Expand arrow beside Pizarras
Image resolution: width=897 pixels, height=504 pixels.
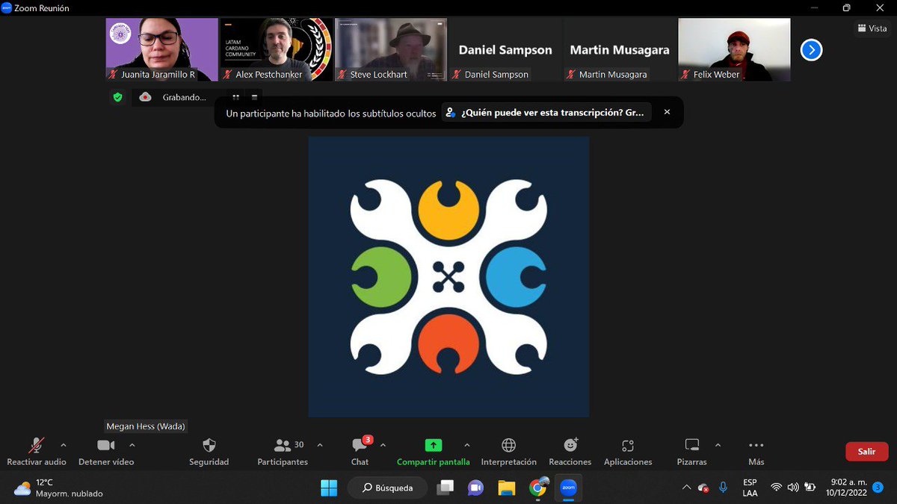click(718, 445)
